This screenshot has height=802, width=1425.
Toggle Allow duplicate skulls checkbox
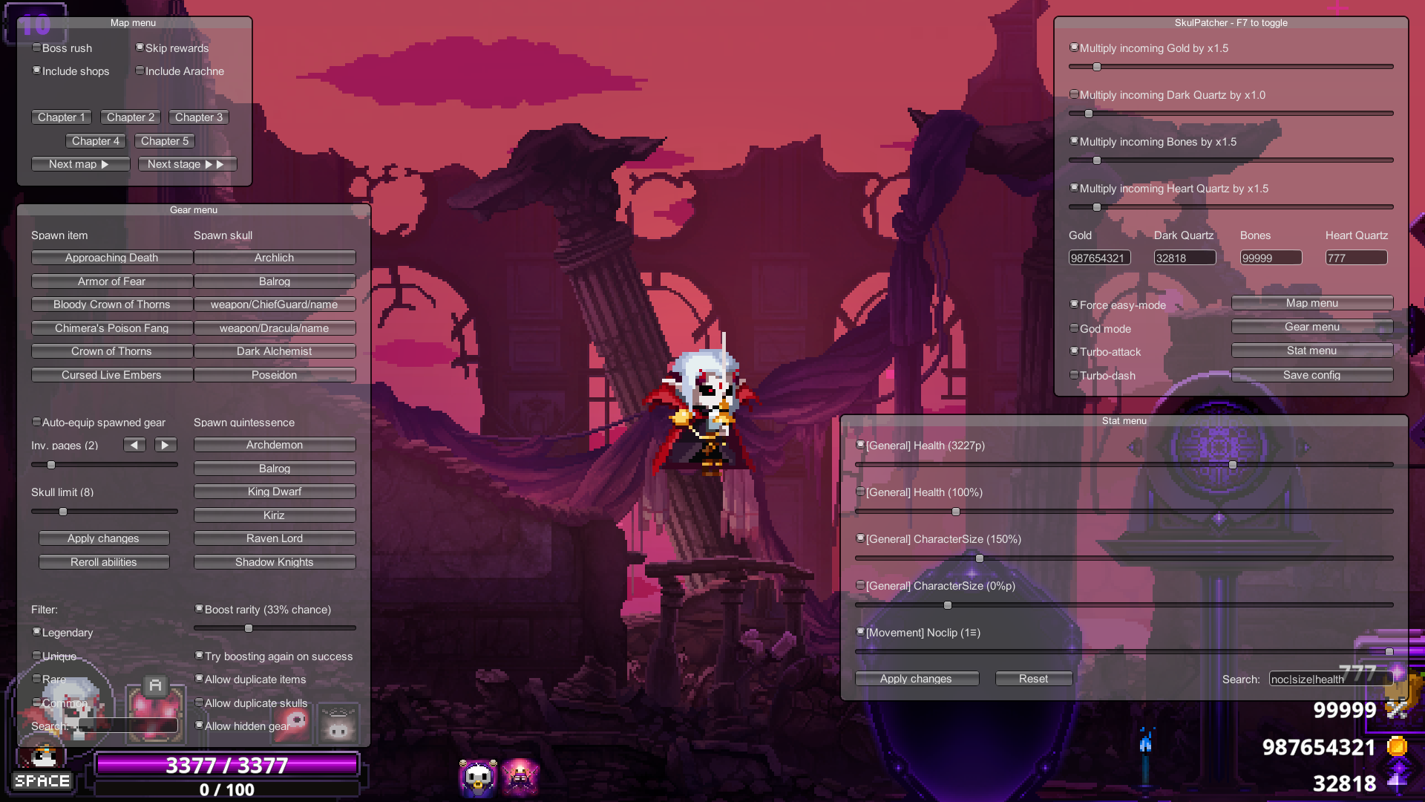click(199, 702)
